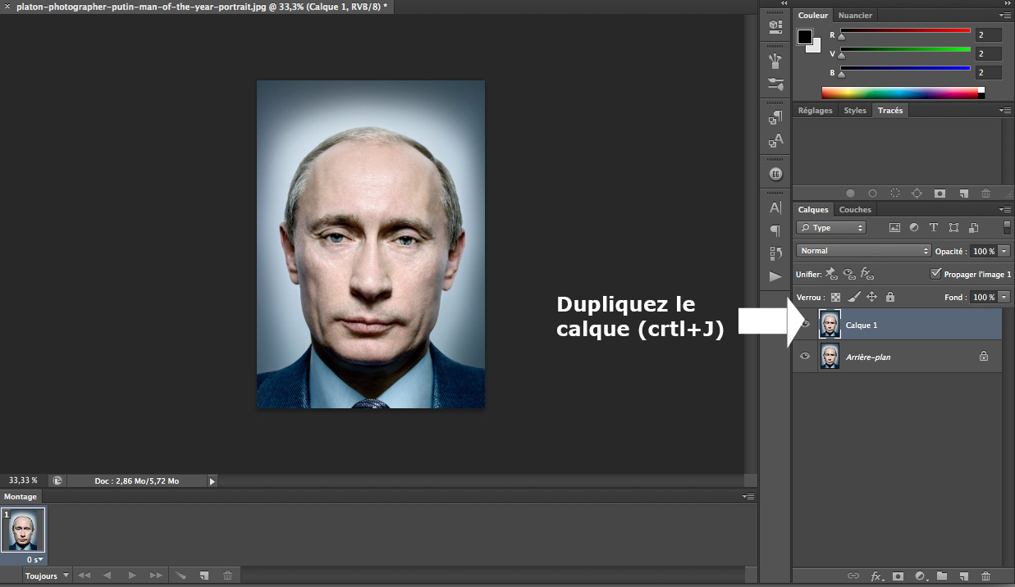Screen dimensions: 1015x587
Task: Switch to the Couches tab
Action: (855, 210)
